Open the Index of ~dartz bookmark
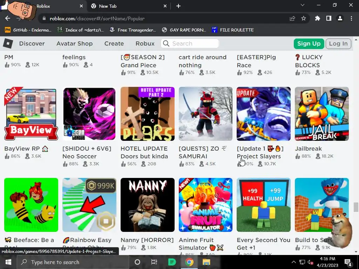 tap(80, 30)
